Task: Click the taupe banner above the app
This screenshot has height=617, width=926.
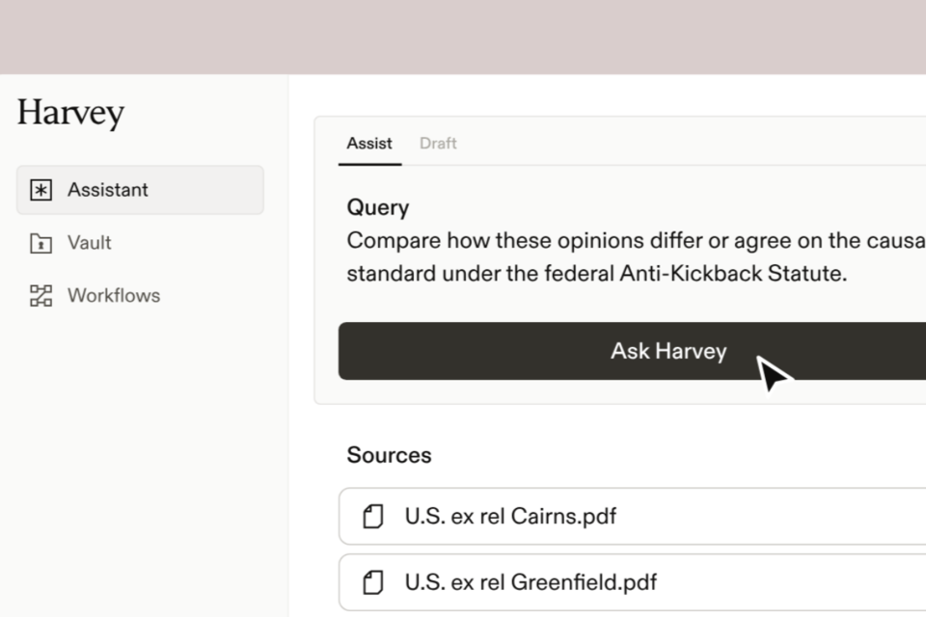Action: click(x=463, y=37)
